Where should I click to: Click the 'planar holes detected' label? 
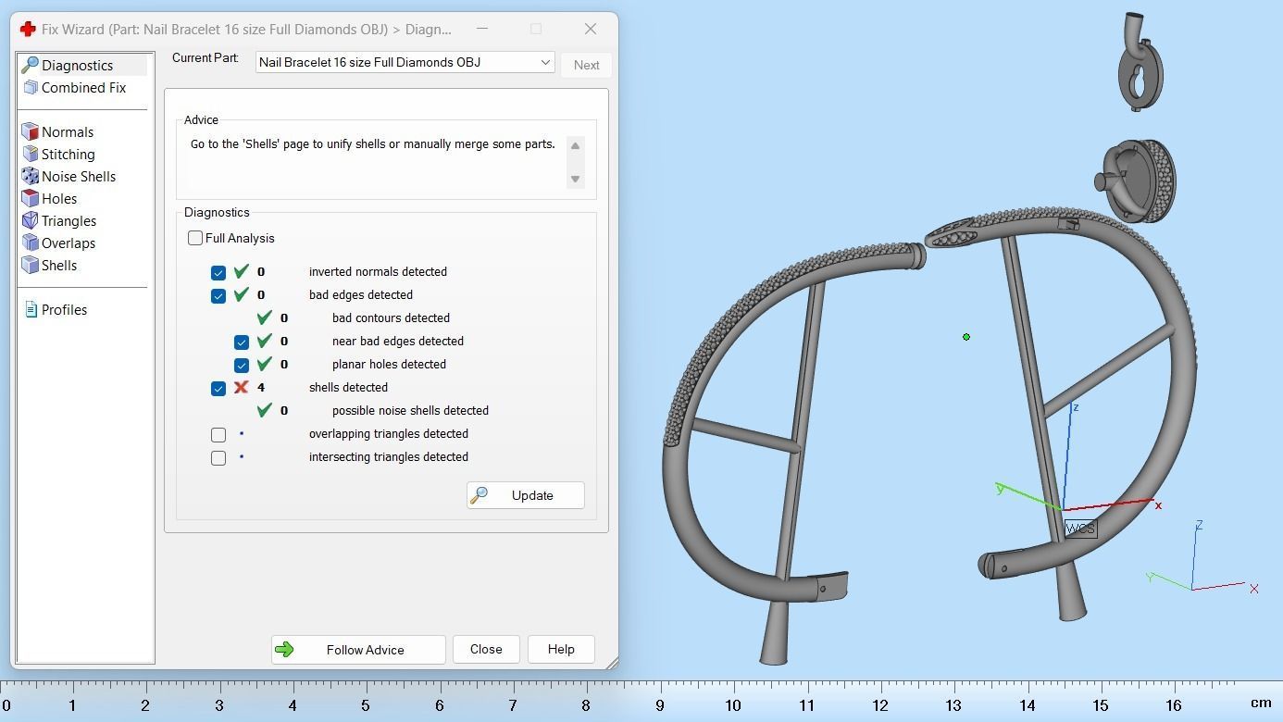389,365
